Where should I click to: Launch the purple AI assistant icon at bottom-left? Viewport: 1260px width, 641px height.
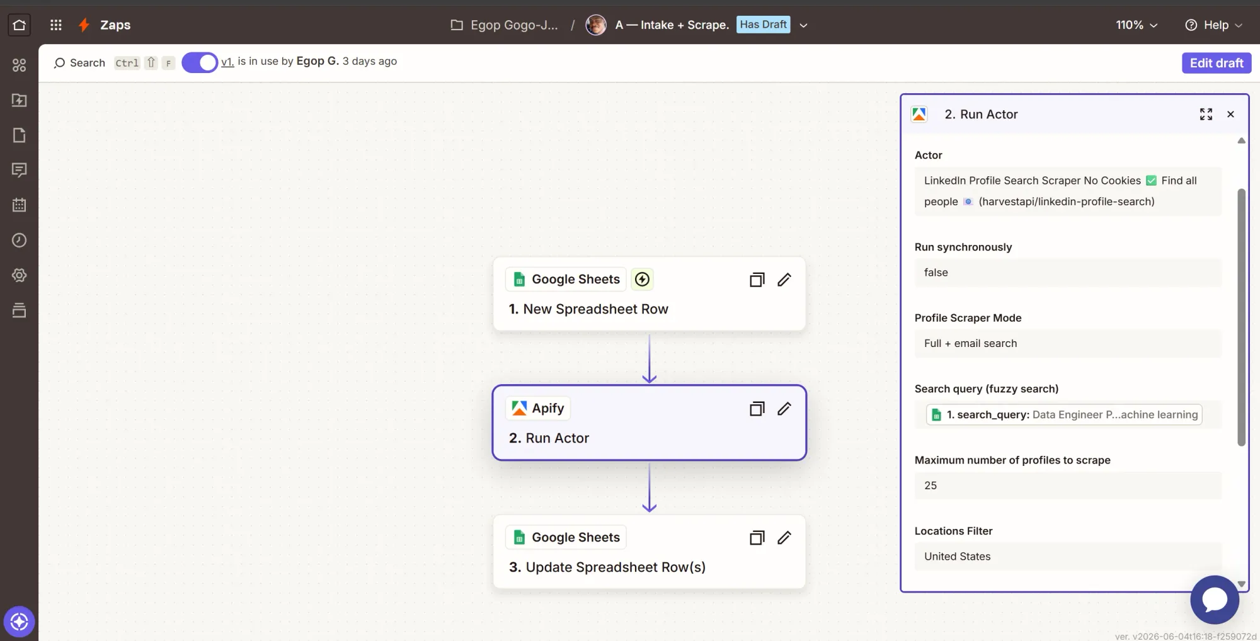coord(19,622)
